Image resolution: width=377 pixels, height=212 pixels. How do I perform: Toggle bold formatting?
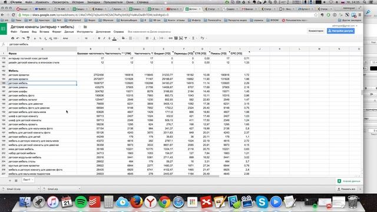tap(99, 38)
